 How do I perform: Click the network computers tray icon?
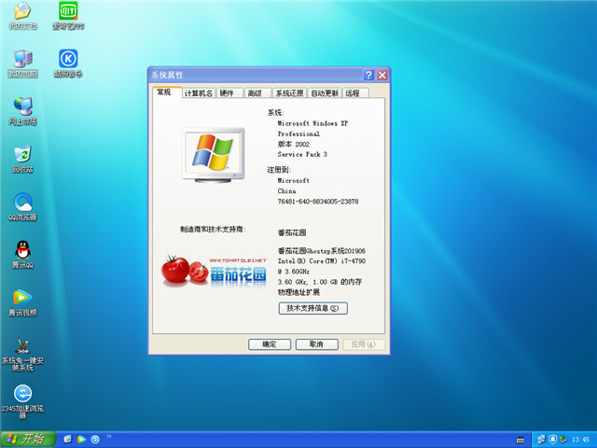pos(541,440)
